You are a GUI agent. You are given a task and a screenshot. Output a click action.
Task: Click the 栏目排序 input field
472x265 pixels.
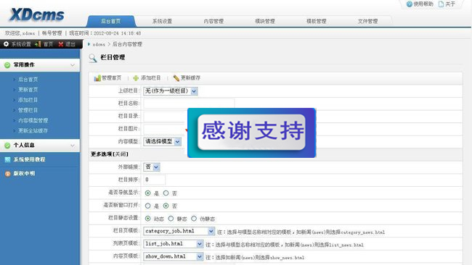(154, 180)
